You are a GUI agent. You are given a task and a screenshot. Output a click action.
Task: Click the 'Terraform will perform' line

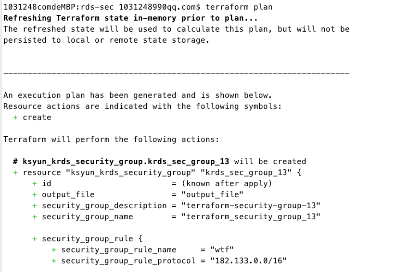click(111, 140)
